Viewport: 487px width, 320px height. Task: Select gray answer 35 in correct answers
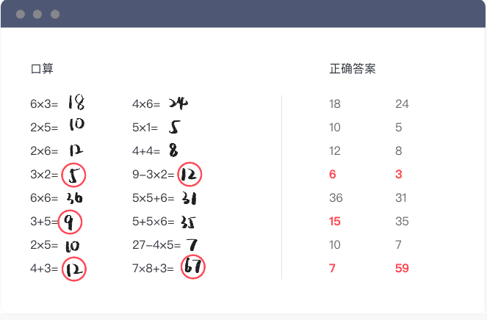(x=402, y=222)
